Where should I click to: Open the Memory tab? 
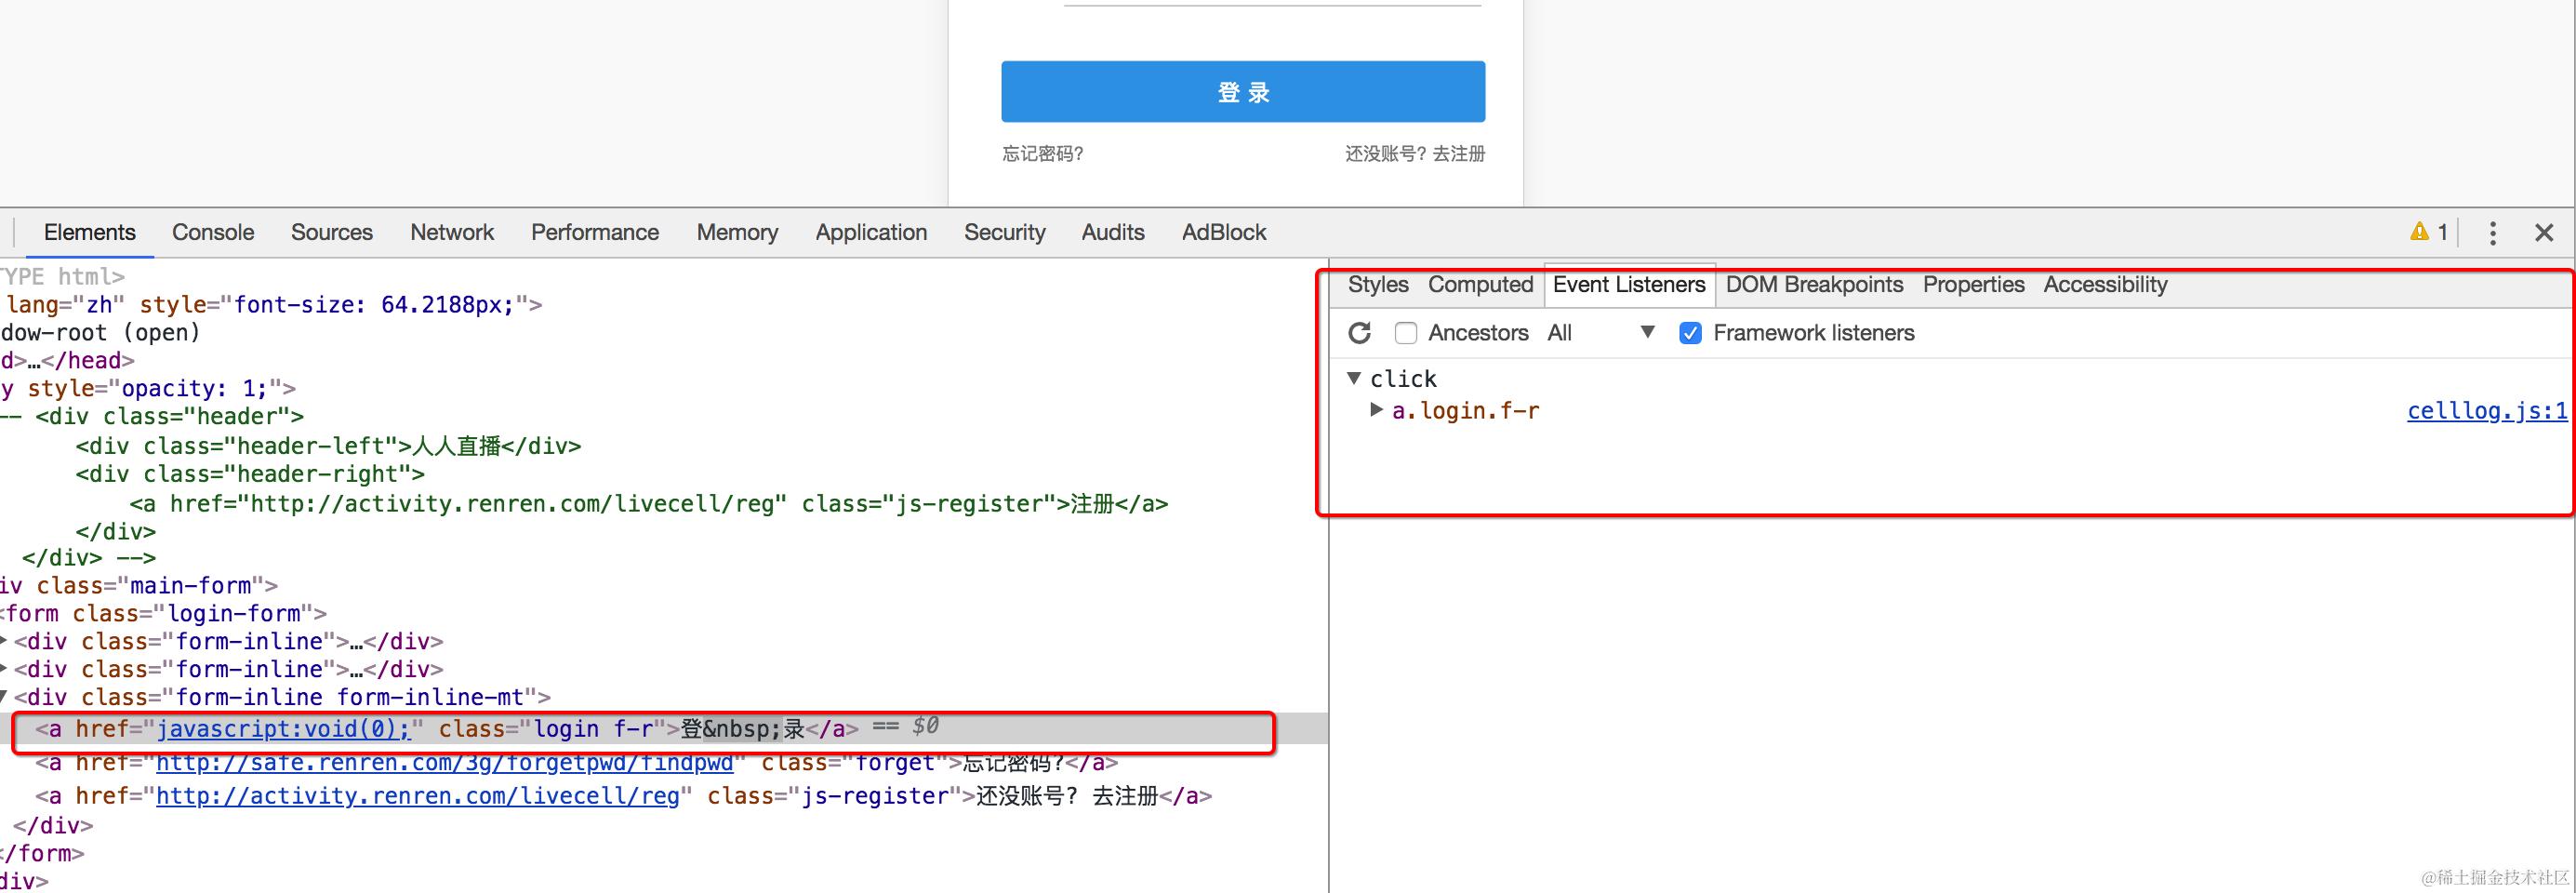pos(737,232)
